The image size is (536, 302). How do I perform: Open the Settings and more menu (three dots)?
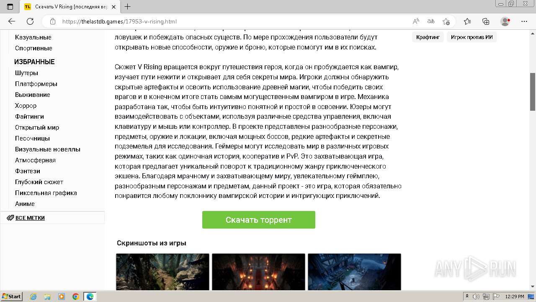click(x=524, y=21)
